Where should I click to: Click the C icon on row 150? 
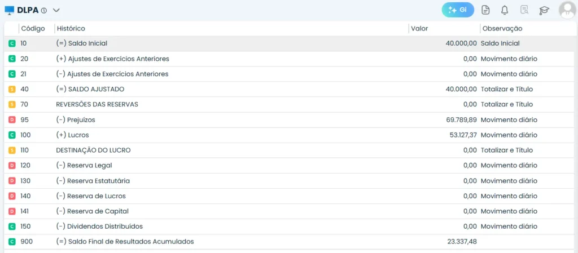(x=12, y=227)
